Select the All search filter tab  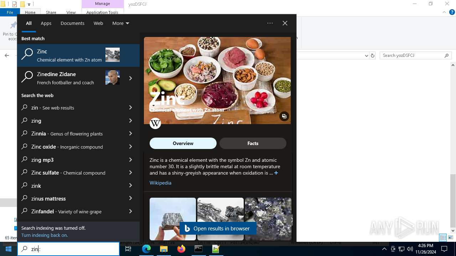[29, 23]
